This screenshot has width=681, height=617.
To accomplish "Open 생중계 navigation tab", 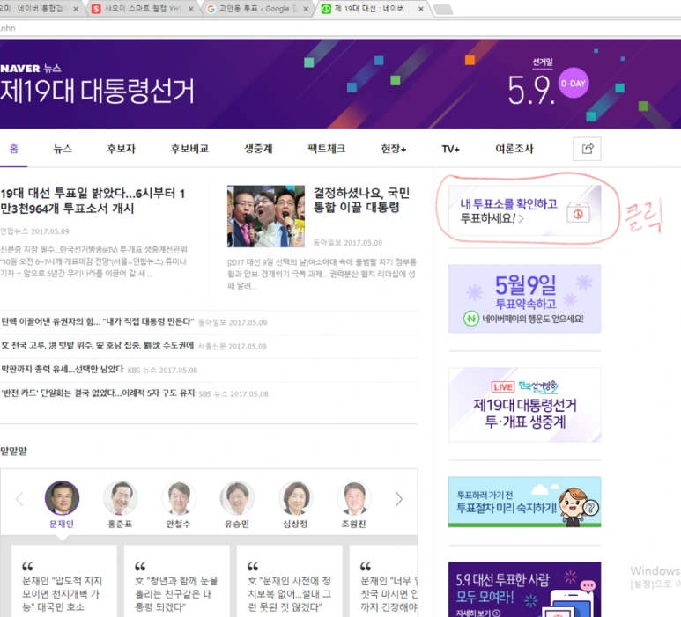I will (258, 149).
